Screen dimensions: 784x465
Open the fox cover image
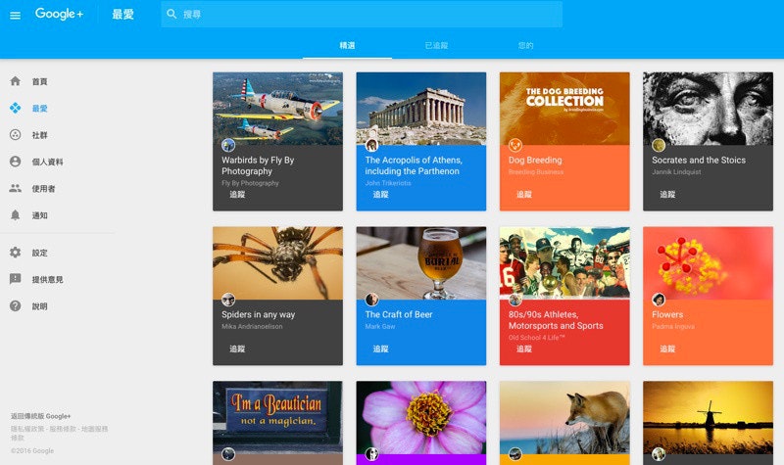click(564, 418)
